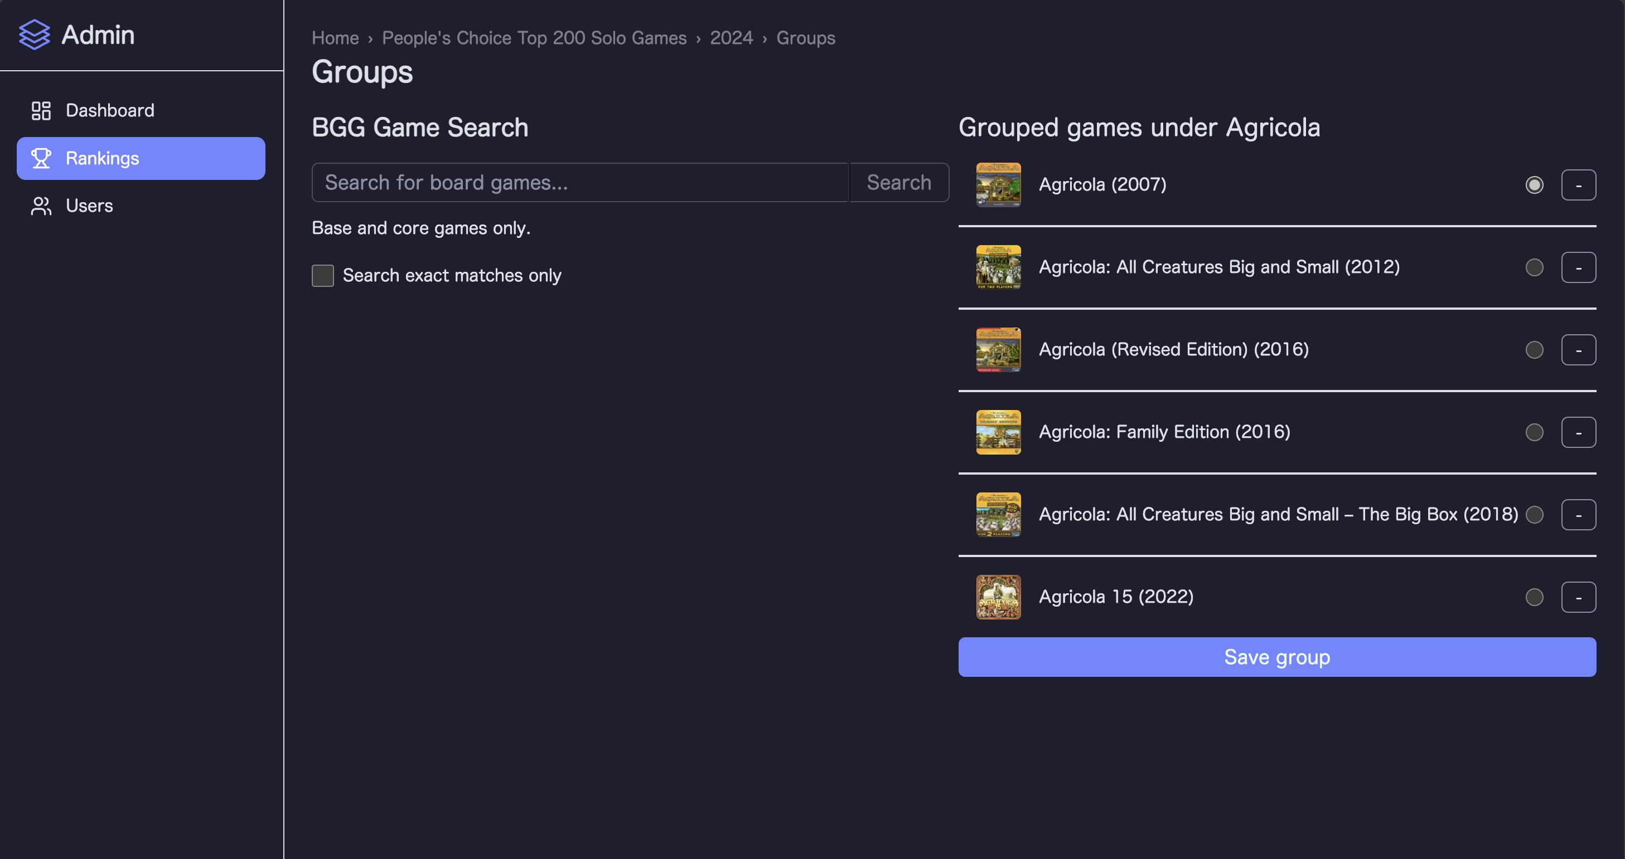Select the radio button for Agricola (2007)
The image size is (1625, 859).
click(1534, 184)
